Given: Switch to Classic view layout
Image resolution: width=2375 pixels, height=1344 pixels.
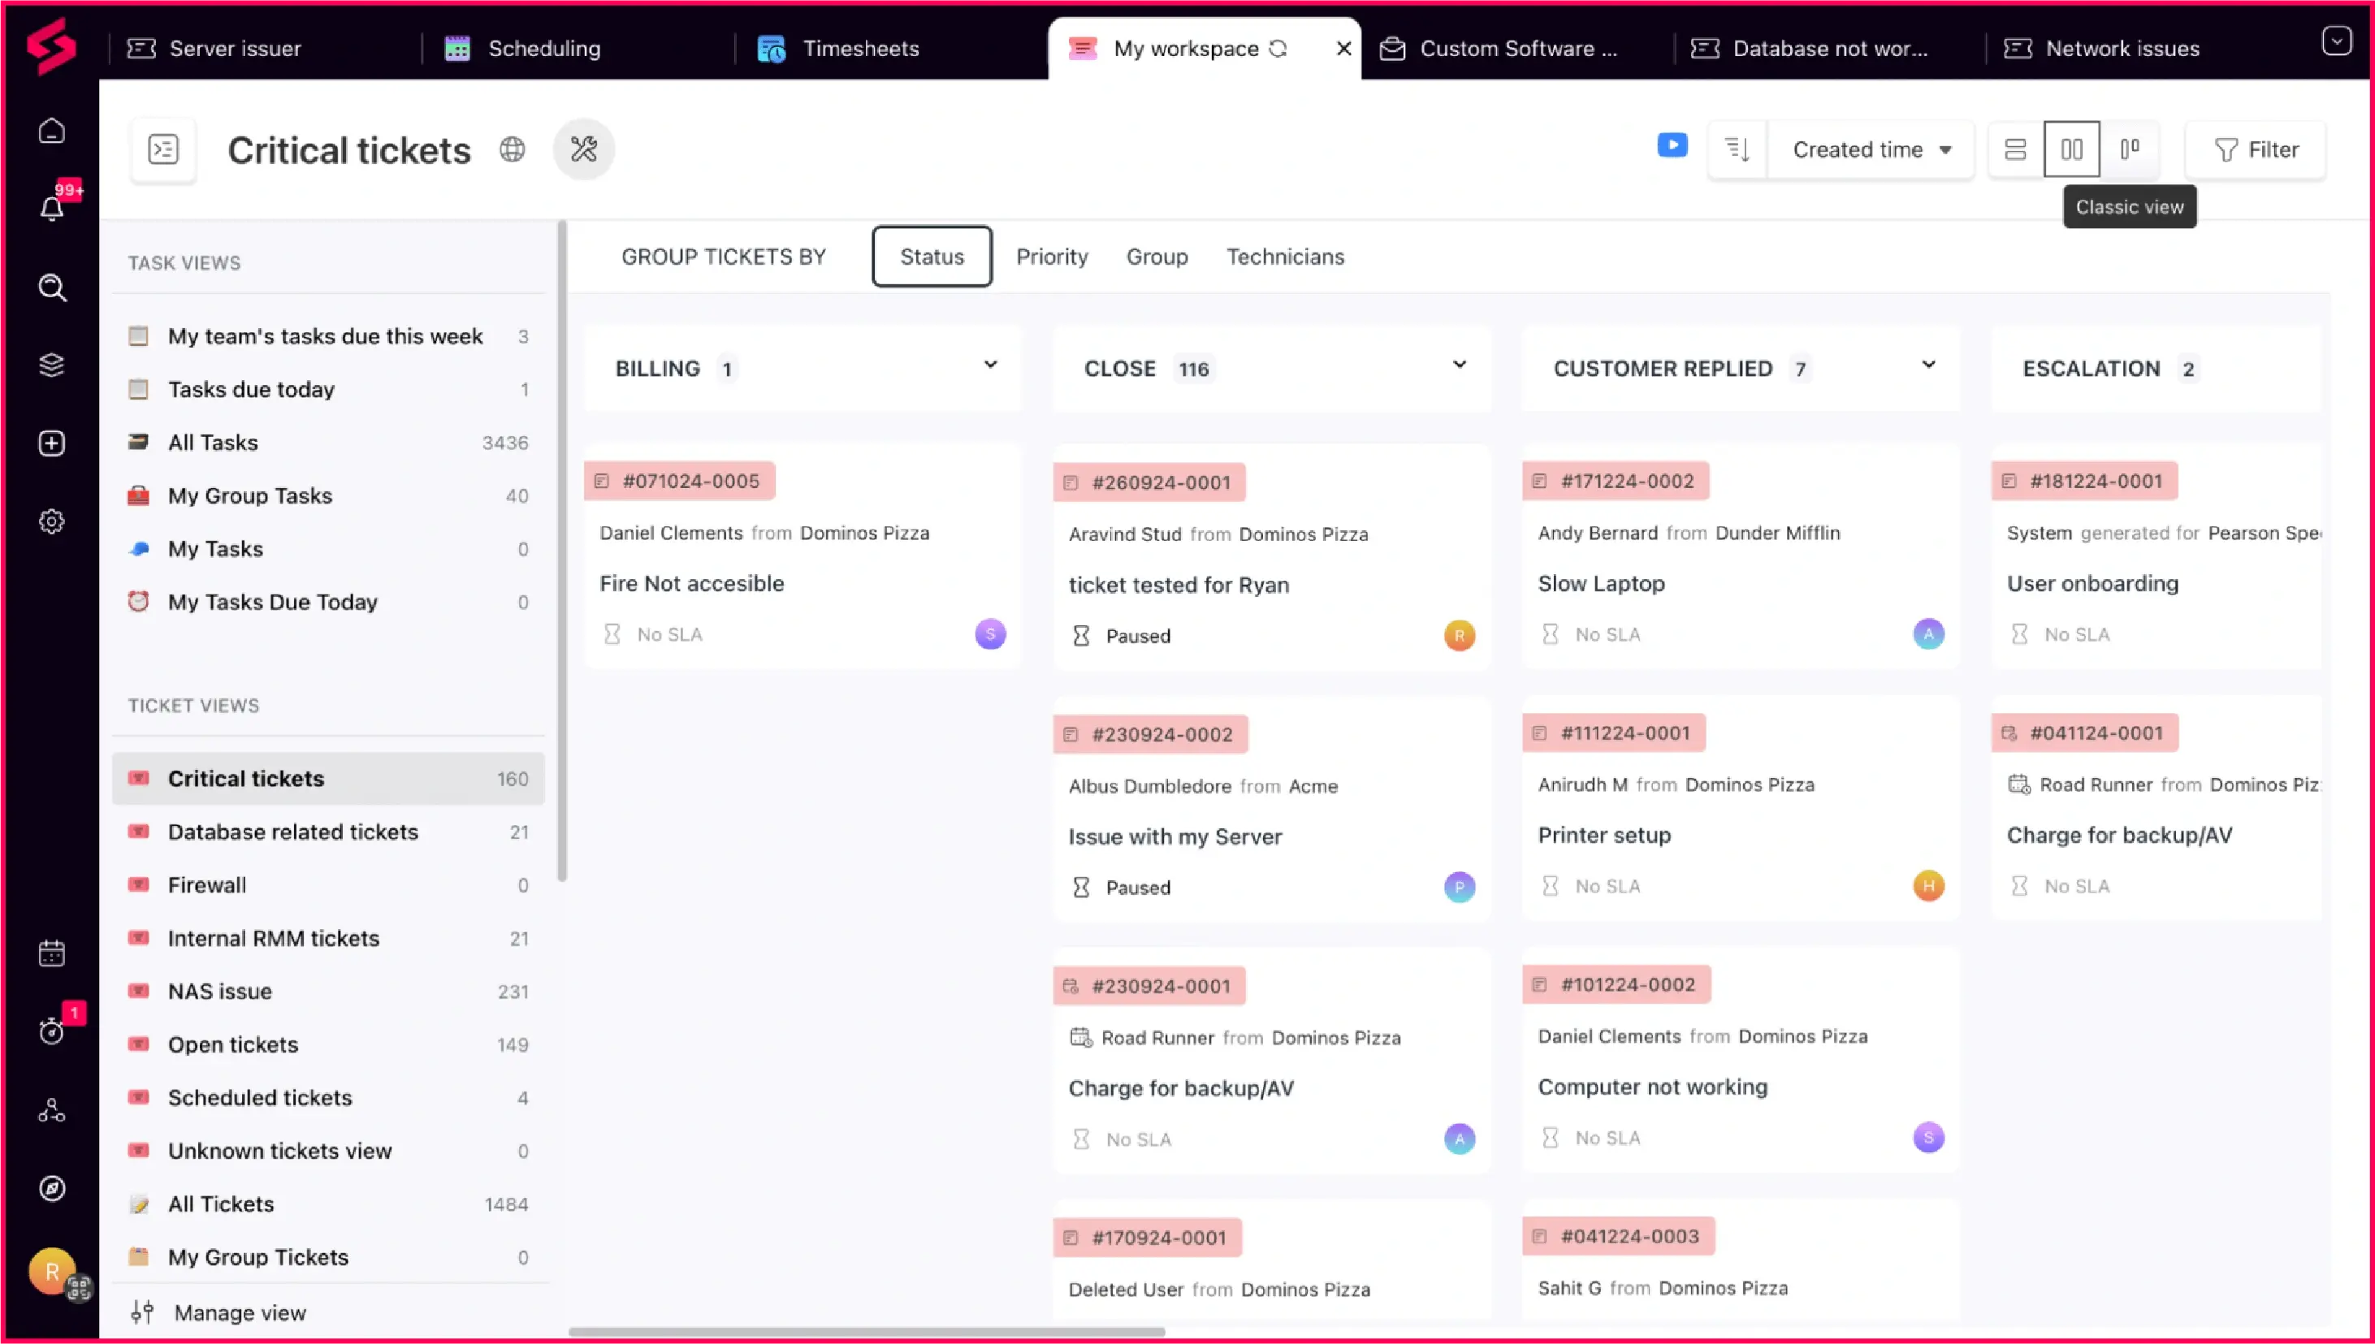Looking at the screenshot, I should coord(2071,149).
